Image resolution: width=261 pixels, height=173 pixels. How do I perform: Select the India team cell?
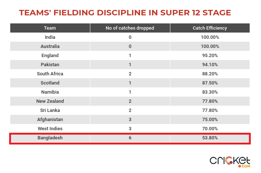(50, 37)
